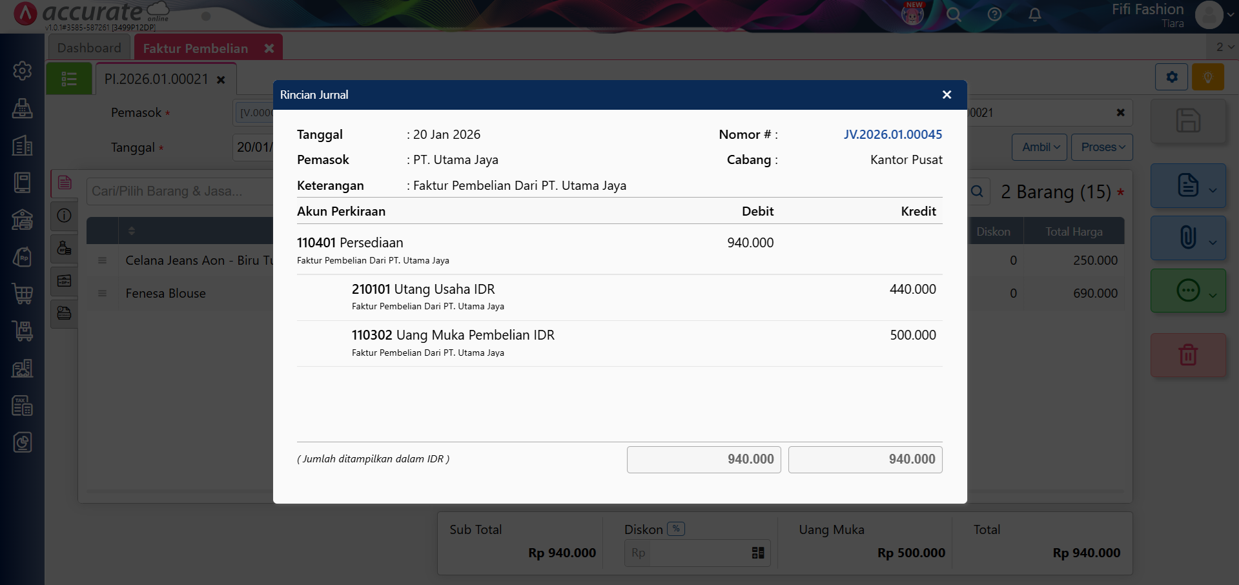The width and height of the screenshot is (1239, 585).
Task: Open the settings gear in sidebar
Action: tap(23, 70)
